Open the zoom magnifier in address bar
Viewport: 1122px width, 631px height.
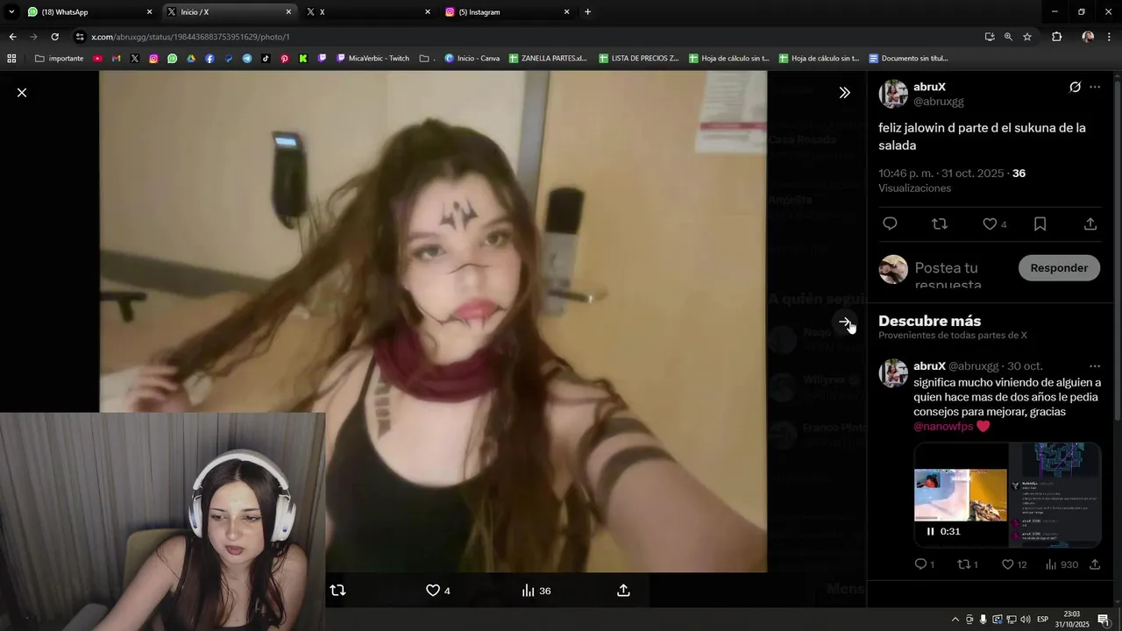click(x=1008, y=37)
